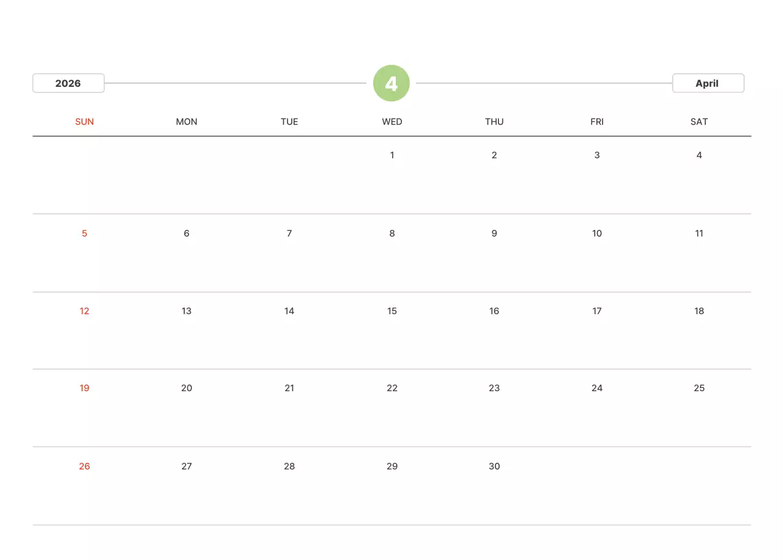Click the green month number 4 circle
Screen dimensions: 783x560
coord(391,83)
